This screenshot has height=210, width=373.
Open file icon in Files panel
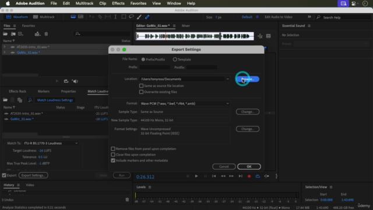(x=5, y=34)
